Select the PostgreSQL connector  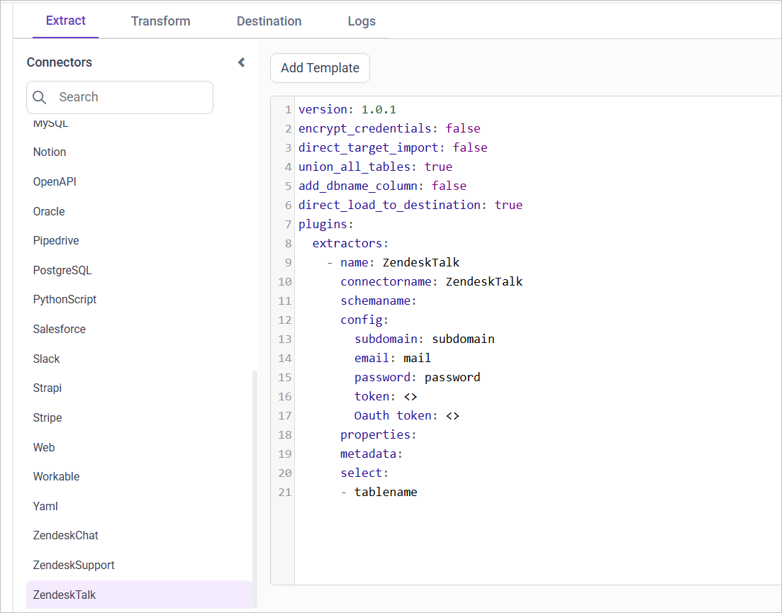pyautogui.click(x=60, y=270)
